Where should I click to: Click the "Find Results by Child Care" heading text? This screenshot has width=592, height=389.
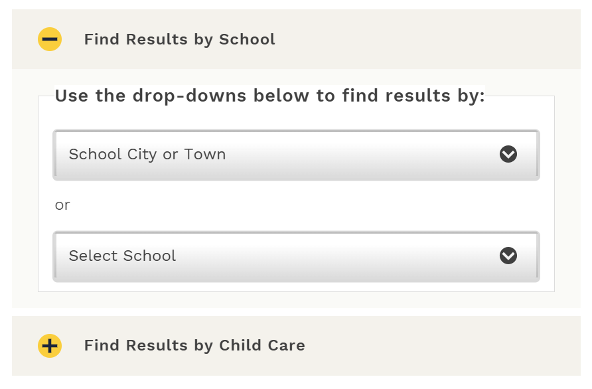[194, 346]
